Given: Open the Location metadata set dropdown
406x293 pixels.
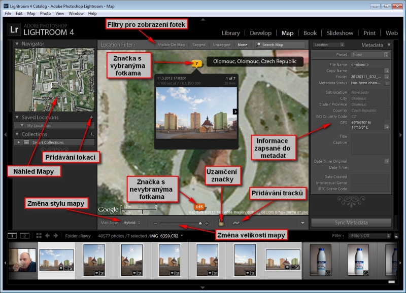Looking at the screenshot, I should pyautogui.click(x=328, y=45).
